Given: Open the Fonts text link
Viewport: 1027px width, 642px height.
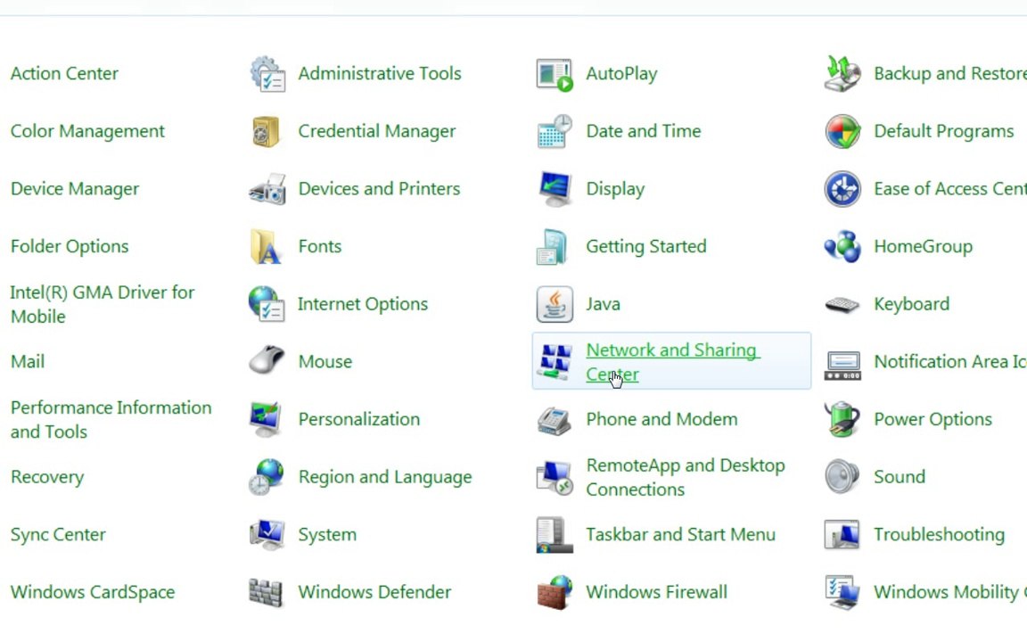Looking at the screenshot, I should pyautogui.click(x=320, y=246).
